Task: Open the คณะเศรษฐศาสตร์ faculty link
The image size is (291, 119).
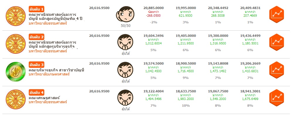Action: coord(44,98)
